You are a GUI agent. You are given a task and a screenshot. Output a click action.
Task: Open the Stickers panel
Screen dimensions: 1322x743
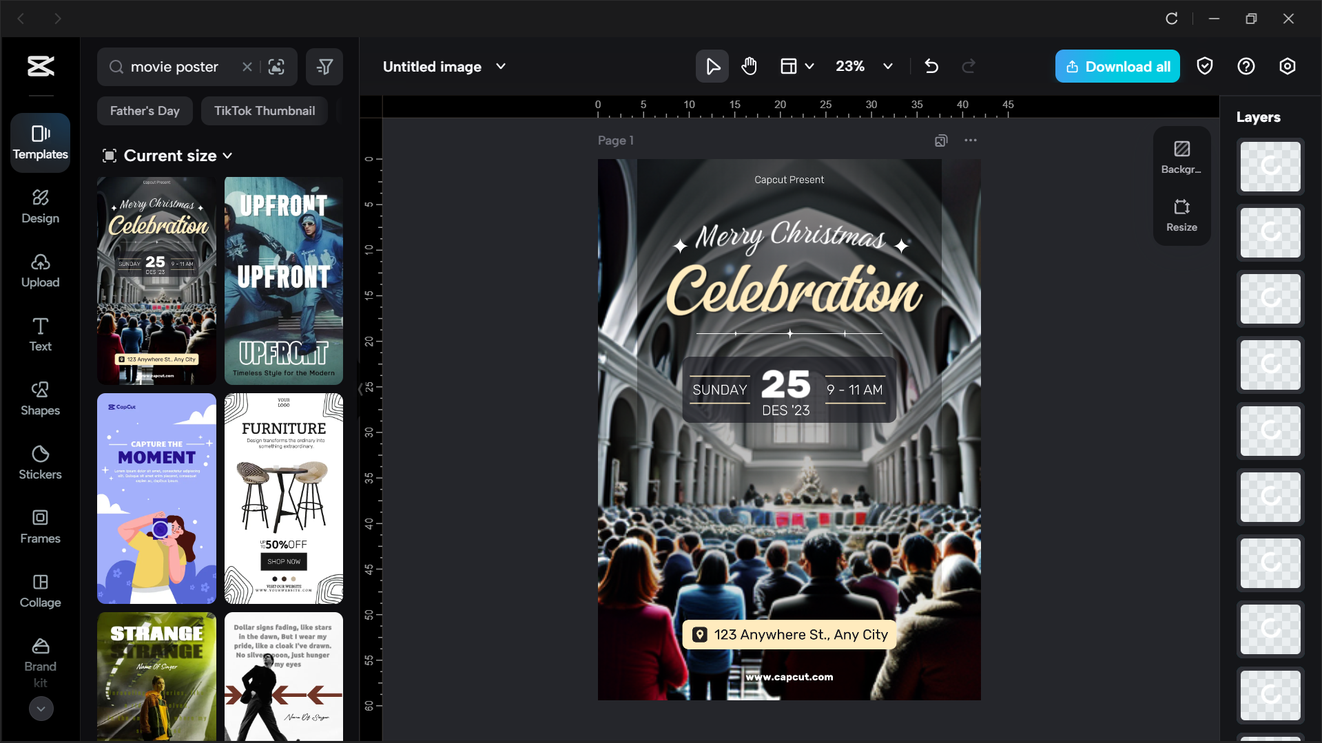coord(39,462)
